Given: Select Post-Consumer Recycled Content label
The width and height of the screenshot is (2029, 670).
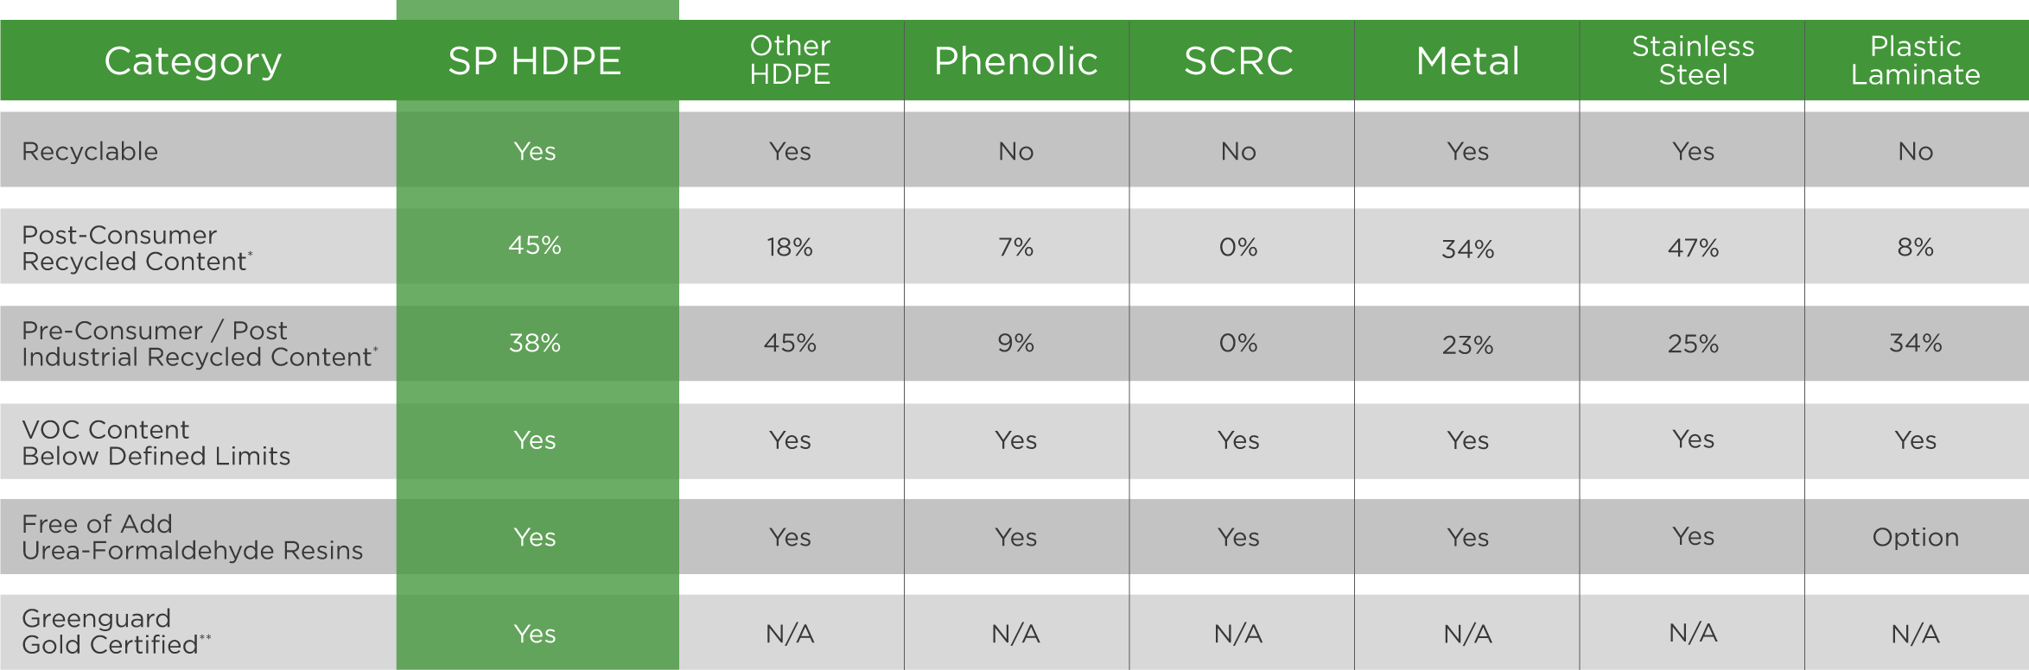Looking at the screenshot, I should [137, 248].
